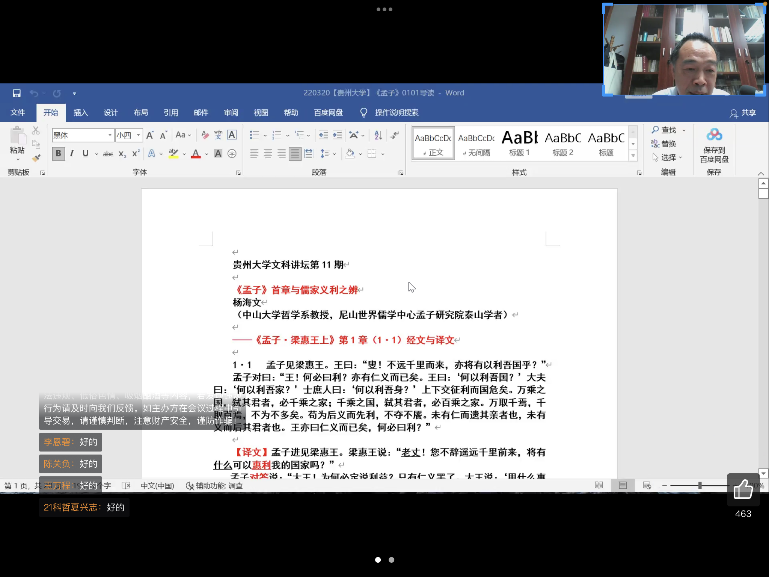Switch to the 设计 ribbon tab
769x577 pixels.
click(111, 113)
